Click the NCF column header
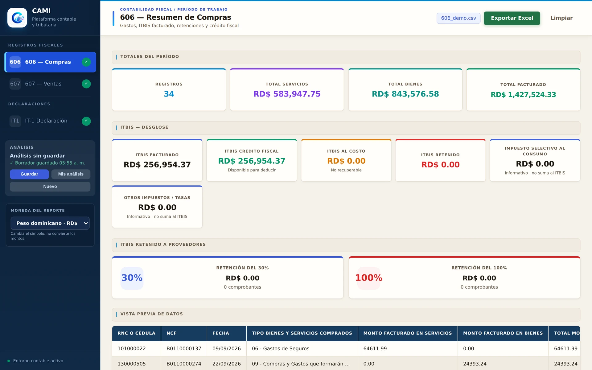The image size is (592, 370). 184,333
